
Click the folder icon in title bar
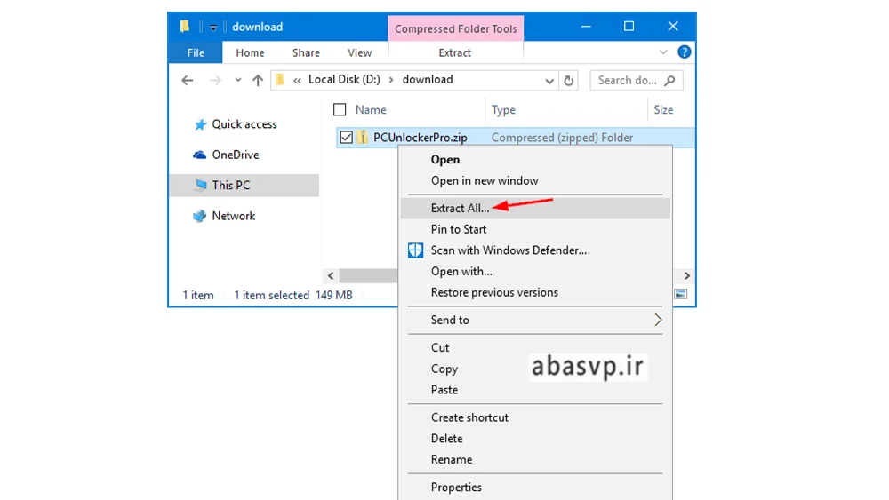point(184,26)
